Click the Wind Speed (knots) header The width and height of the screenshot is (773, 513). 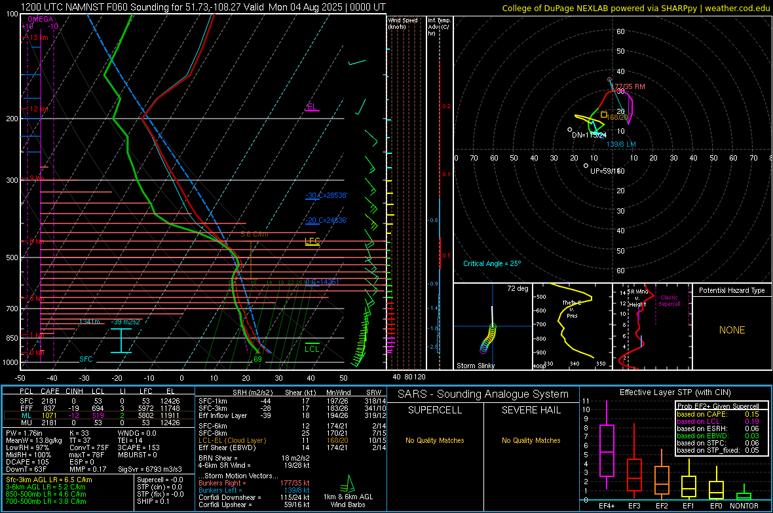pyautogui.click(x=403, y=23)
